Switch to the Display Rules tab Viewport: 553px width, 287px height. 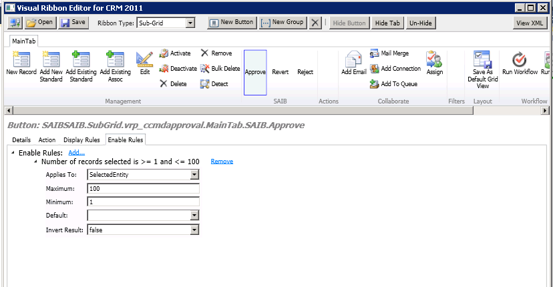point(81,140)
